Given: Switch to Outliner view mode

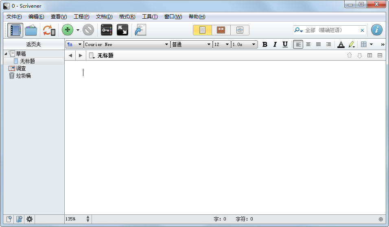Looking at the screenshot, I should click(x=240, y=30).
